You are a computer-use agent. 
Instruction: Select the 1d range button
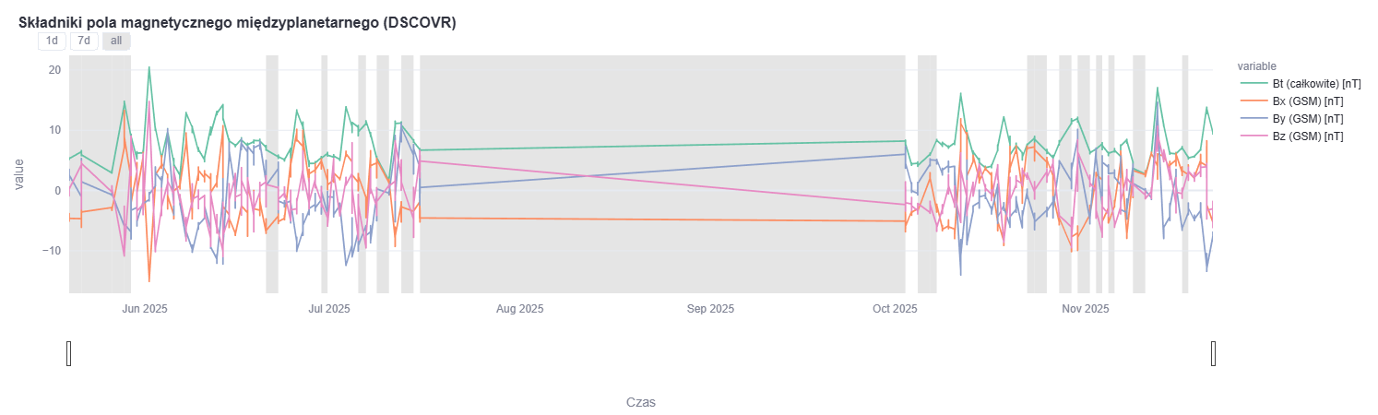pyautogui.click(x=52, y=41)
